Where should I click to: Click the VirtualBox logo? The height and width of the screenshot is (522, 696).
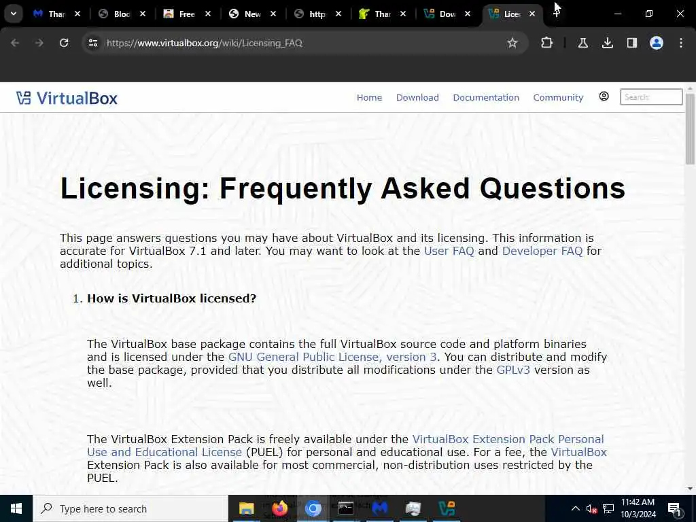pyautogui.click(x=67, y=98)
